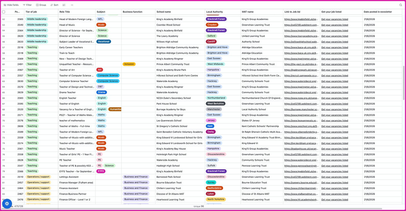The image size is (406, 211).
Task: Open the lowryacademy.org job ad link
Action: pyautogui.click(x=301, y=36)
